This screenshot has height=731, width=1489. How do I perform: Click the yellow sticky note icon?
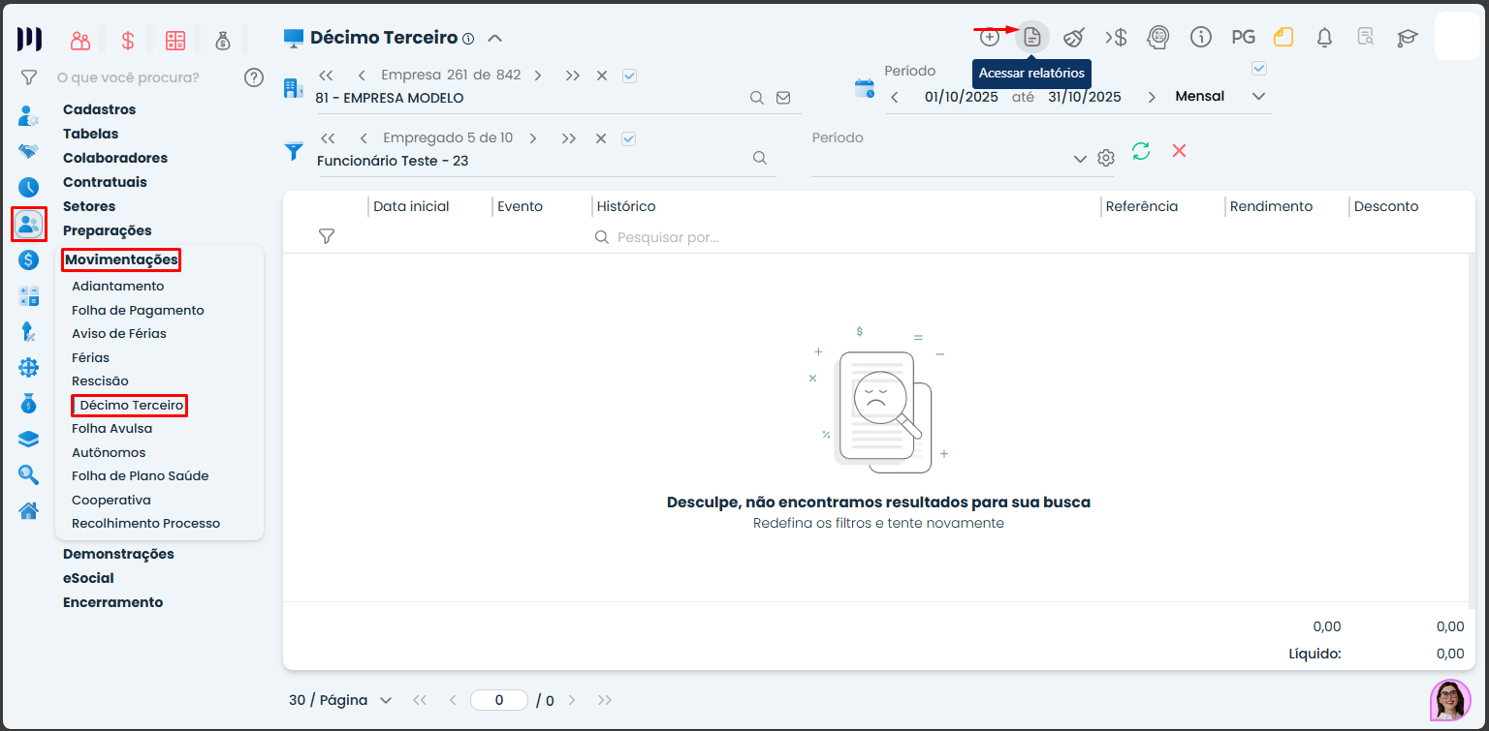1283,38
